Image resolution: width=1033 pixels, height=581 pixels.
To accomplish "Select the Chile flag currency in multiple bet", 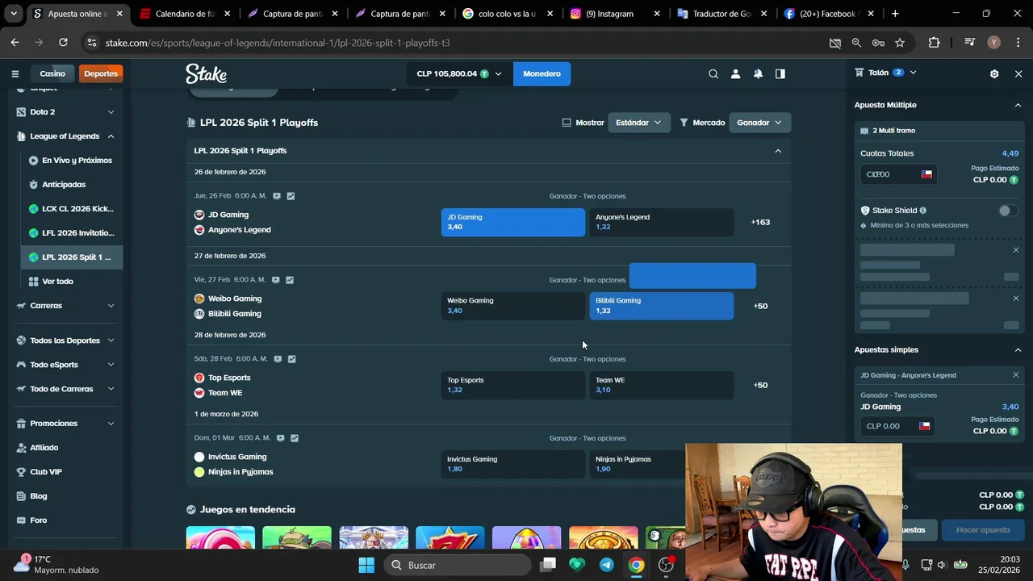I will click(x=926, y=174).
